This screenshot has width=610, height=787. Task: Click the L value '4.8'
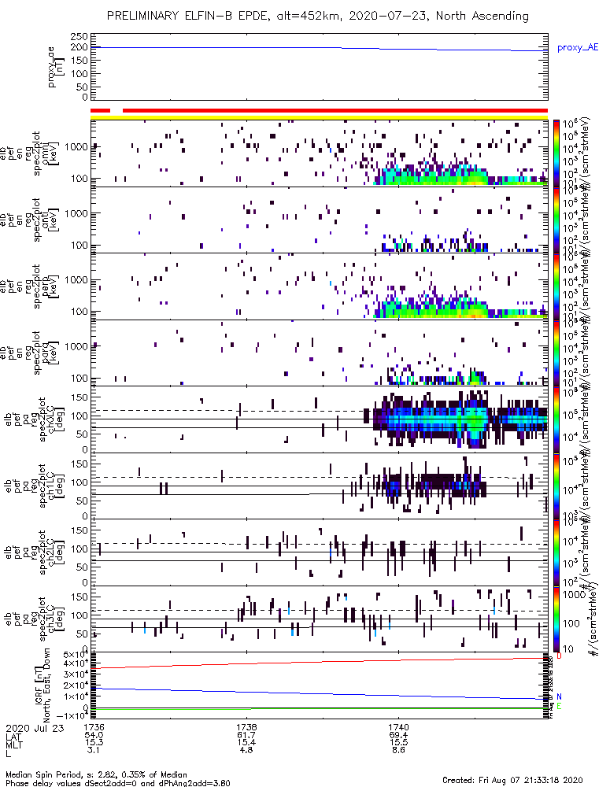click(x=246, y=750)
